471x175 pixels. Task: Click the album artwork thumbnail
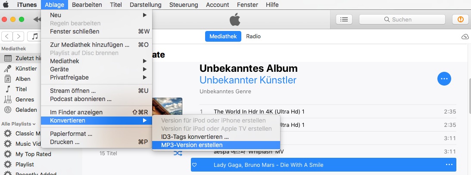tap(167, 107)
